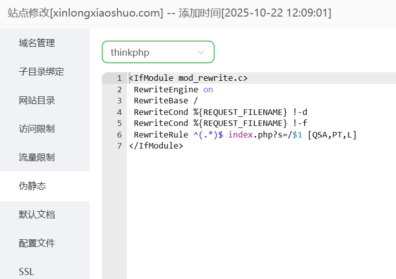The height and width of the screenshot is (279, 396).
Task: Switch to the 子目录绑定 tab
Action: [42, 72]
